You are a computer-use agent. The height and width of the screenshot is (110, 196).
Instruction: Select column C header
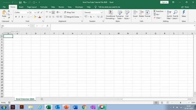coord(27,33)
